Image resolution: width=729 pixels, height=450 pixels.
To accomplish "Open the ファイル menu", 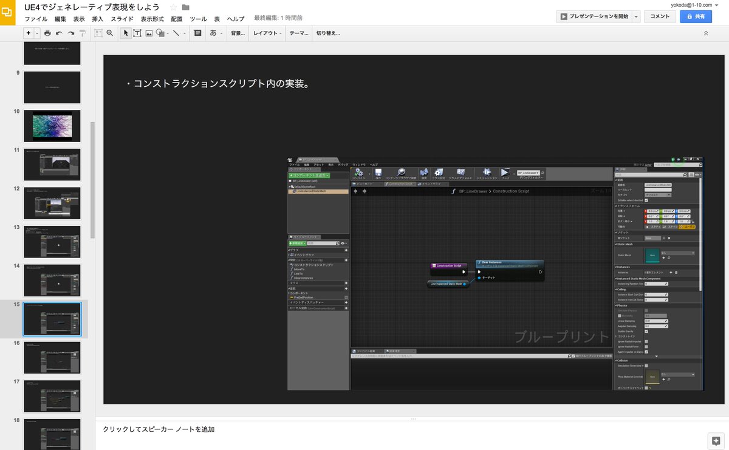I will 36,19.
